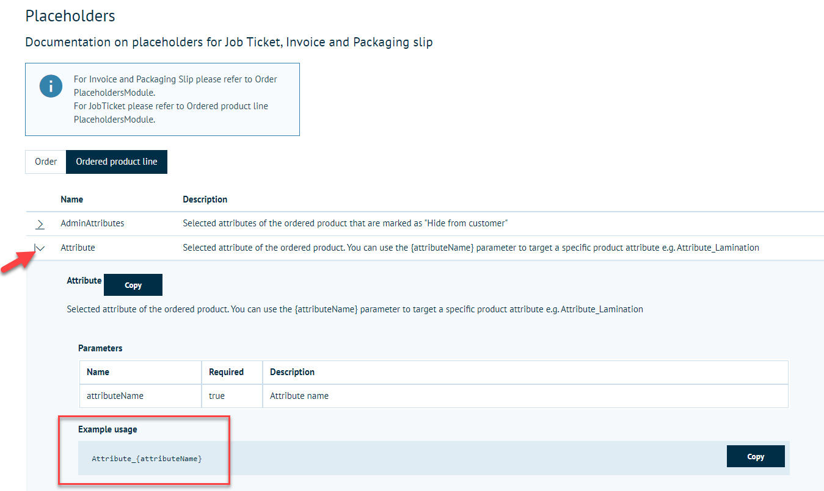Viewport: 824px width, 491px height.
Task: Click the Attribute_{attributeName} example code text
Action: [147, 458]
